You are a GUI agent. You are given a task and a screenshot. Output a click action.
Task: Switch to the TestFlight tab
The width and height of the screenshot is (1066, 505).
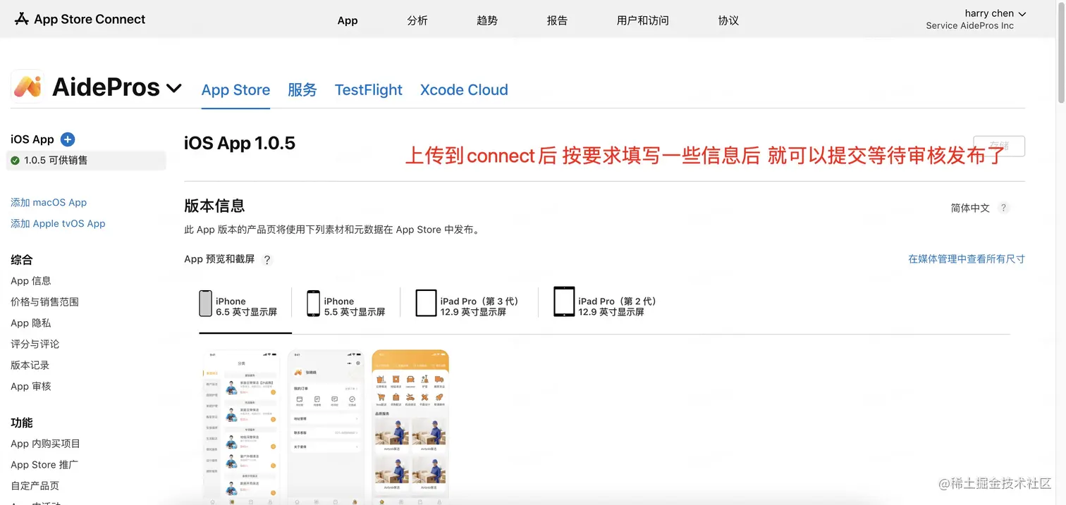[x=369, y=90]
